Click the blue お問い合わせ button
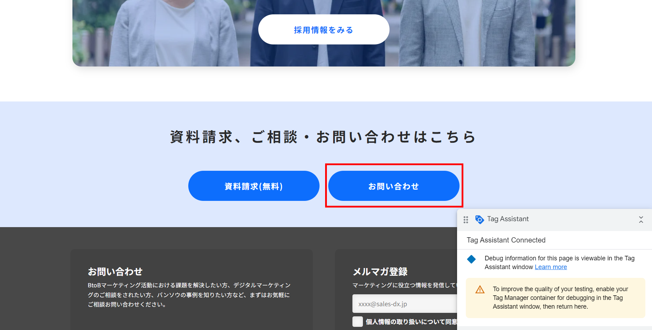 (x=394, y=186)
